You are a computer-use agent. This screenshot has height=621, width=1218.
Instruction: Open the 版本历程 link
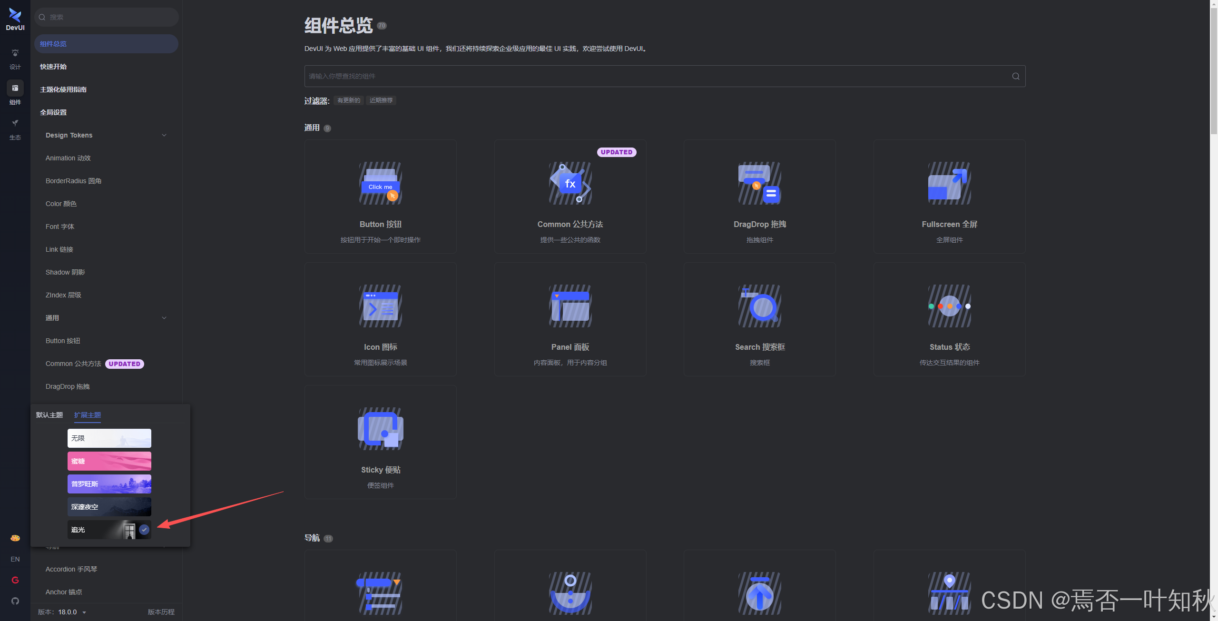[x=161, y=612]
